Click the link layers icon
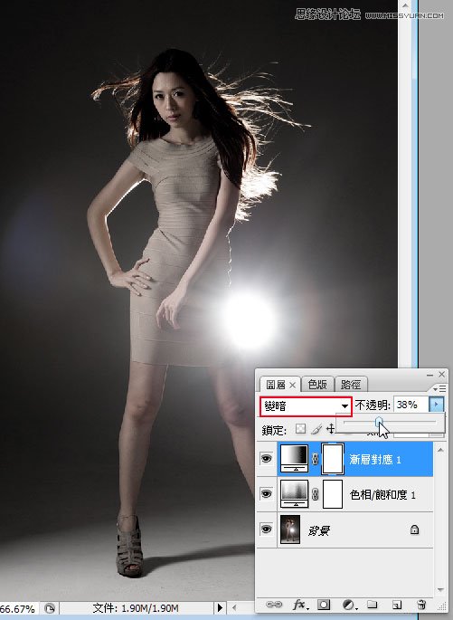Screen dimensions: 453x620 tap(273, 605)
